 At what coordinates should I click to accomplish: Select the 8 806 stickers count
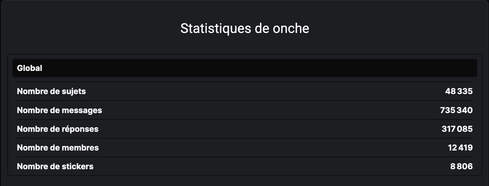tap(461, 166)
